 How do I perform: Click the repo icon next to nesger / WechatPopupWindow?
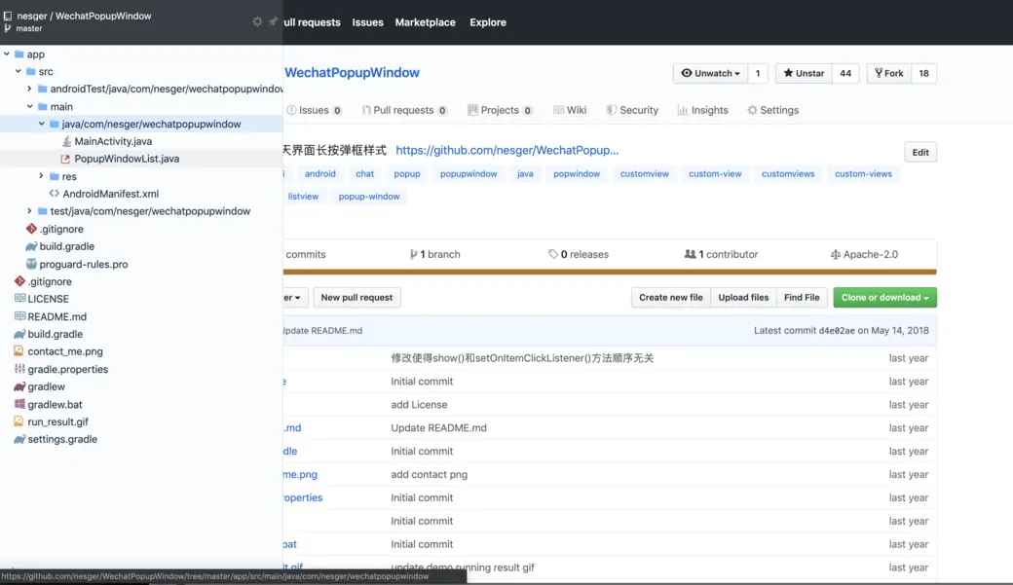click(8, 17)
